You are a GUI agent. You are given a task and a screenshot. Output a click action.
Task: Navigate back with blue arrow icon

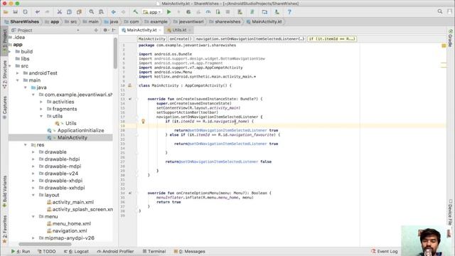114,12
